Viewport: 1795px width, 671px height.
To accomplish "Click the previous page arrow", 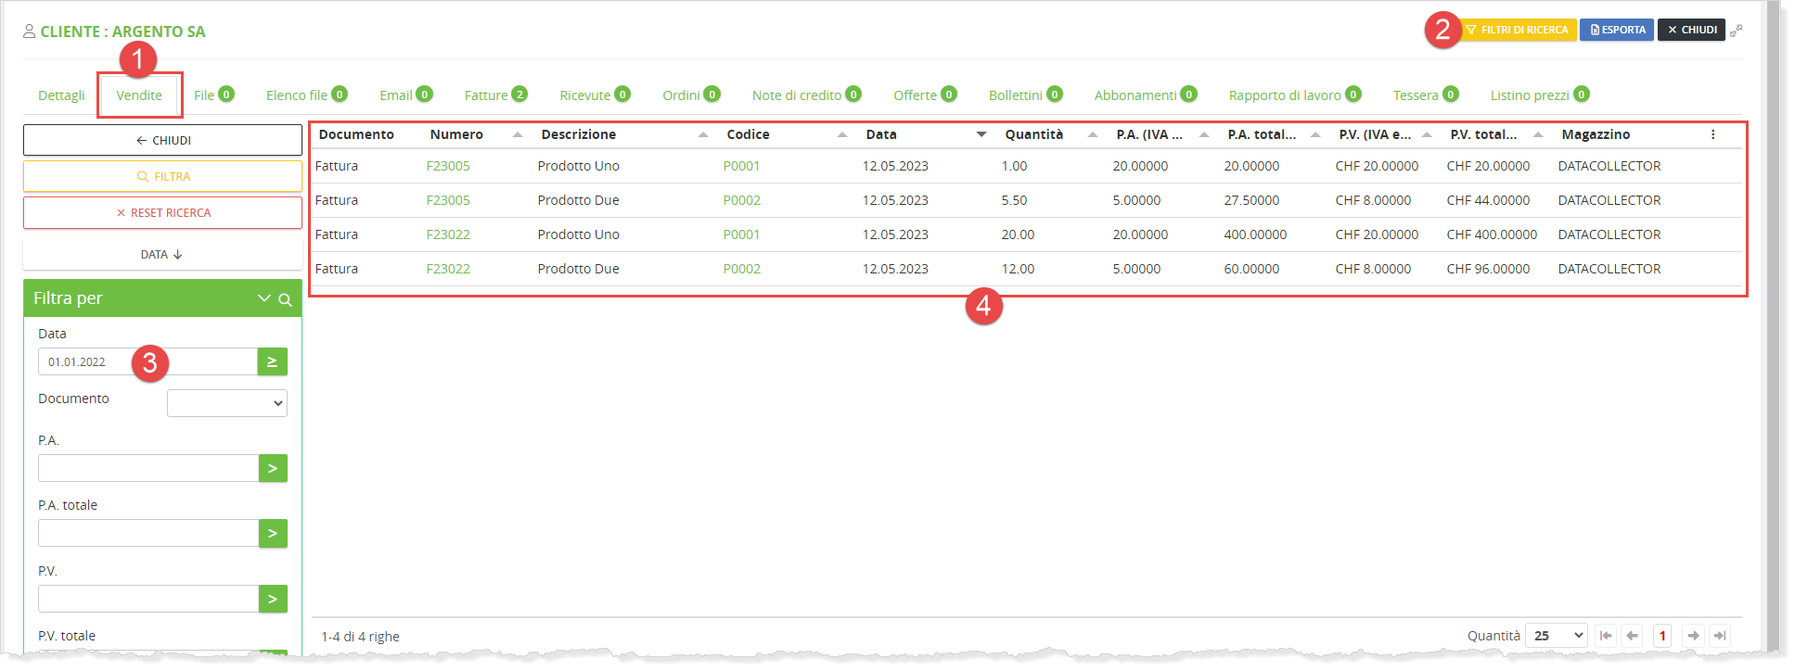I will 1633,636.
